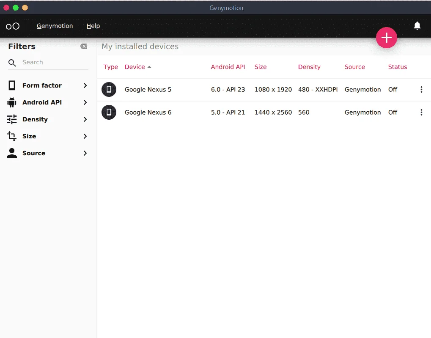Expand the Form factor filter chevron
431x338 pixels.
(x=85, y=85)
